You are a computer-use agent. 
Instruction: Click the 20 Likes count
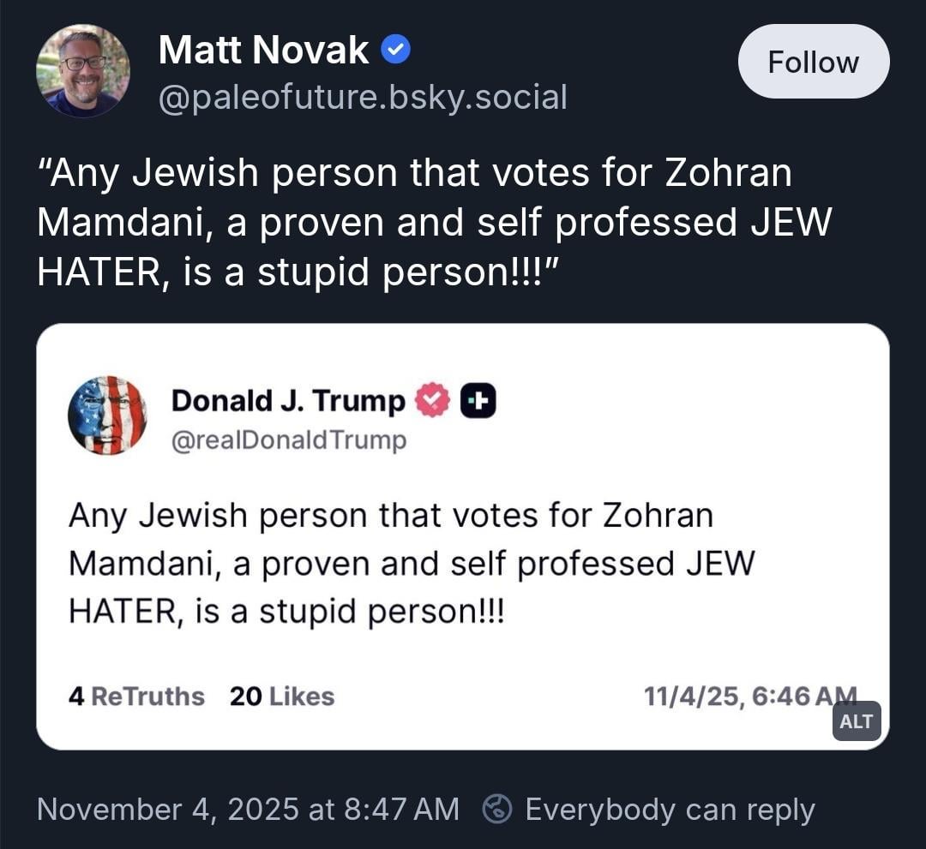tap(282, 697)
